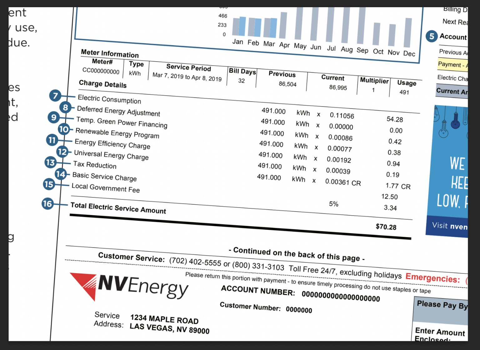Click address line 'LAS VEGAS, NV 89000'
The image size is (480, 350).
pyautogui.click(x=169, y=328)
